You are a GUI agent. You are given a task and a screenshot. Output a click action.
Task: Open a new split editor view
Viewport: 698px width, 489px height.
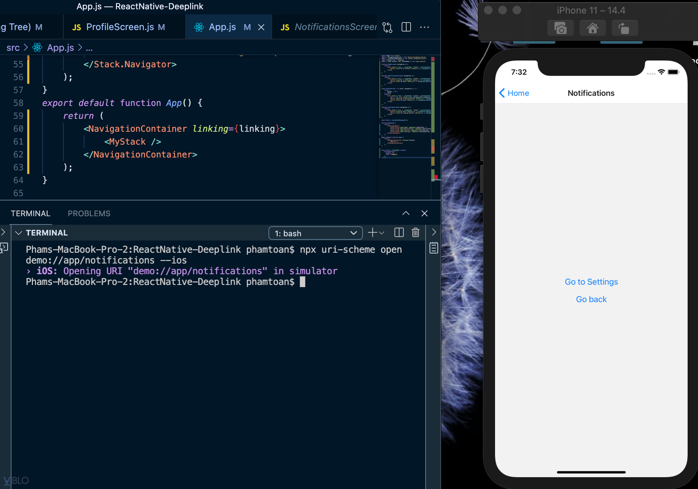pos(406,27)
